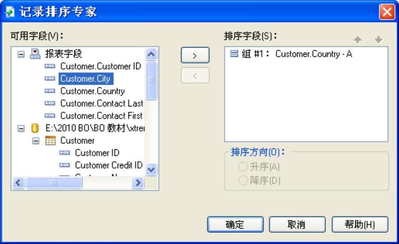Confirm with the 确定 button

click(235, 224)
